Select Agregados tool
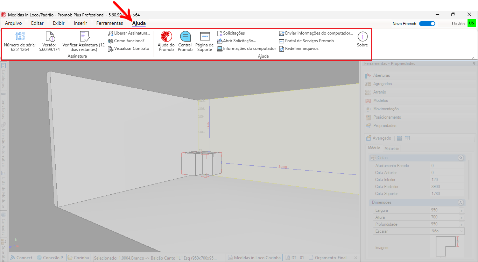Screen dimensions: 478x262 coord(420,84)
